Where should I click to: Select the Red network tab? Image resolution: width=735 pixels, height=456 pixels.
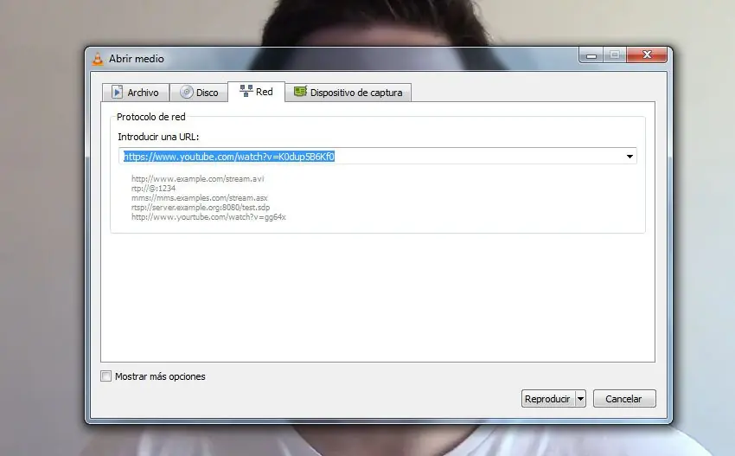pos(256,92)
